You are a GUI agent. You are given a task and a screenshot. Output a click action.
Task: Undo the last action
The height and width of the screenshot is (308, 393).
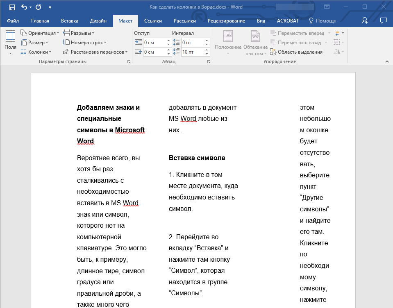click(24, 7)
